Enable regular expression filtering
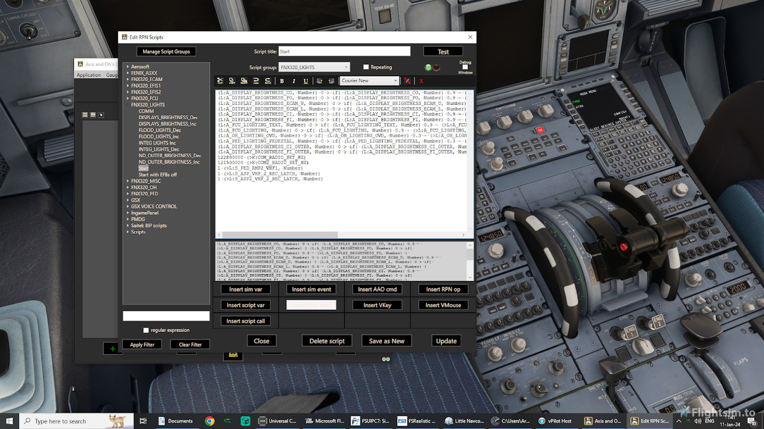The image size is (764, 429). pyautogui.click(x=146, y=330)
